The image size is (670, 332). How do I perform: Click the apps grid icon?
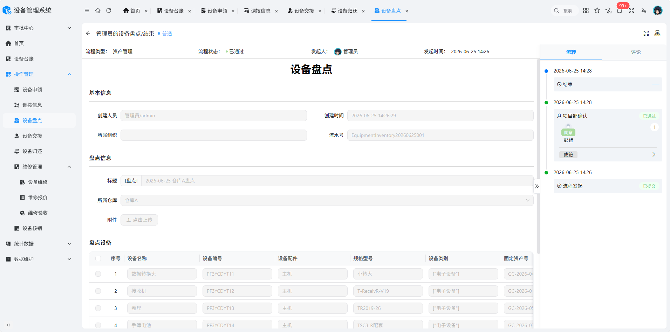point(586,11)
